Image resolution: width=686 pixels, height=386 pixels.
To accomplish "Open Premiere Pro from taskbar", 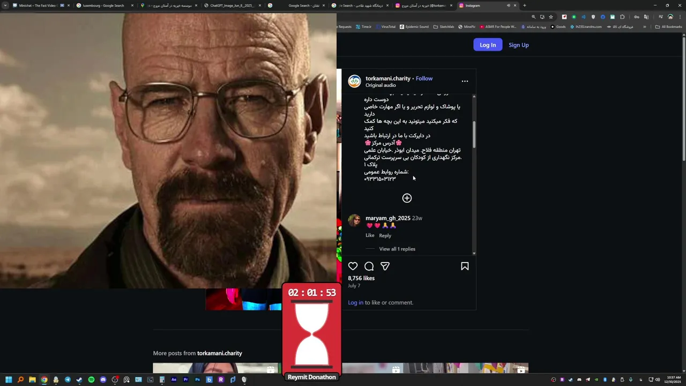I will [x=185, y=380].
